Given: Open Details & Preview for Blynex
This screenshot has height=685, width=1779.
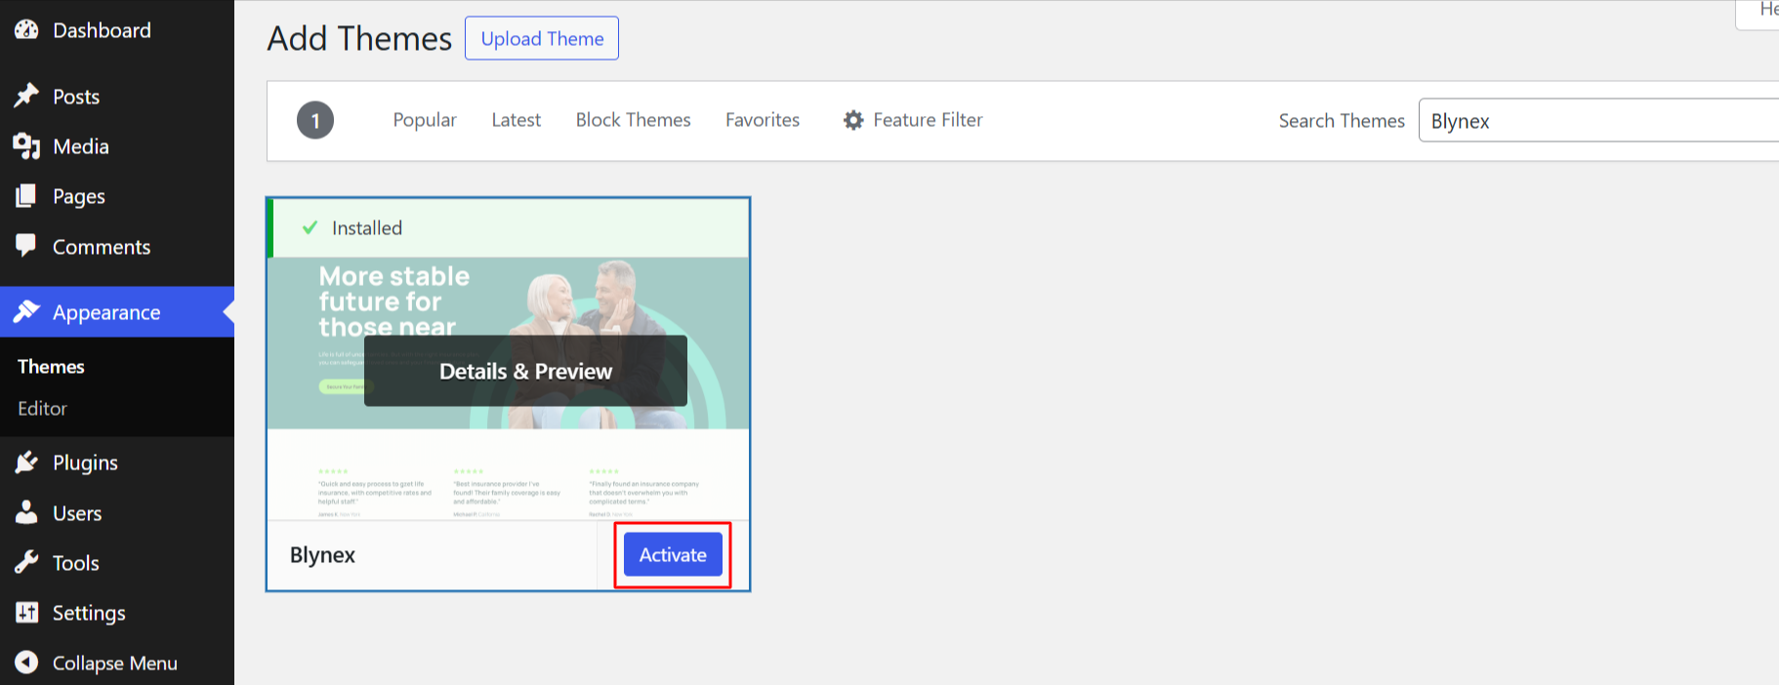Looking at the screenshot, I should pos(525,371).
